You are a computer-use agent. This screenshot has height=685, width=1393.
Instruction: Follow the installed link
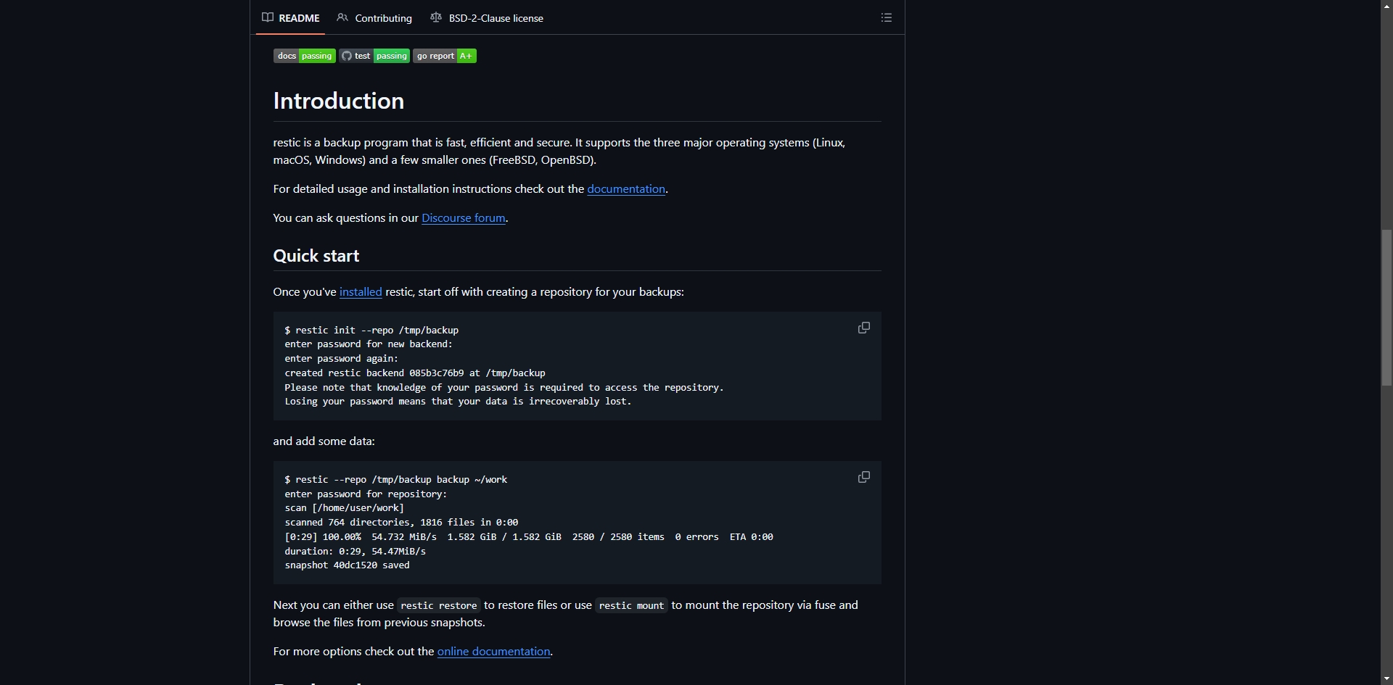[x=361, y=291]
